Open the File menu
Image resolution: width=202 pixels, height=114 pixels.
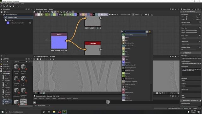[2, 4]
